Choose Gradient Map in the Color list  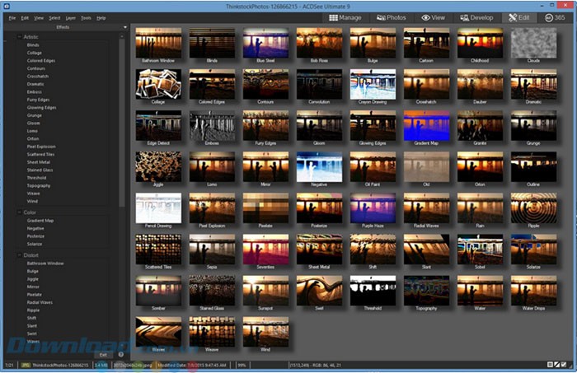click(x=40, y=221)
